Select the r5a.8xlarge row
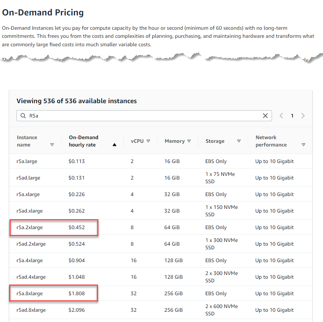This screenshot has width=323, height=322. click(30, 293)
